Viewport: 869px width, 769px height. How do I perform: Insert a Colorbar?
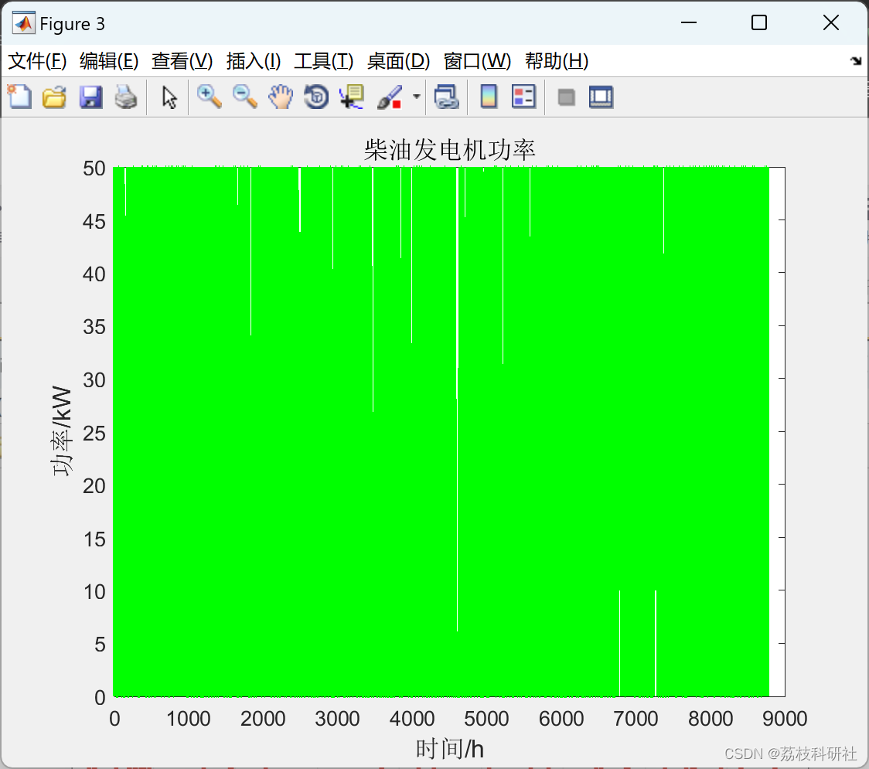(489, 97)
